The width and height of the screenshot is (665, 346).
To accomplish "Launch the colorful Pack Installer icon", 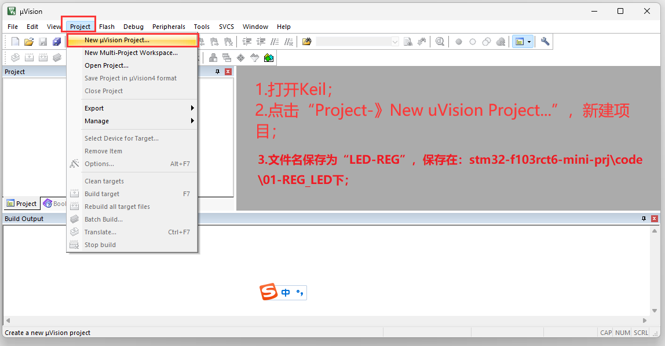I will pyautogui.click(x=268, y=58).
